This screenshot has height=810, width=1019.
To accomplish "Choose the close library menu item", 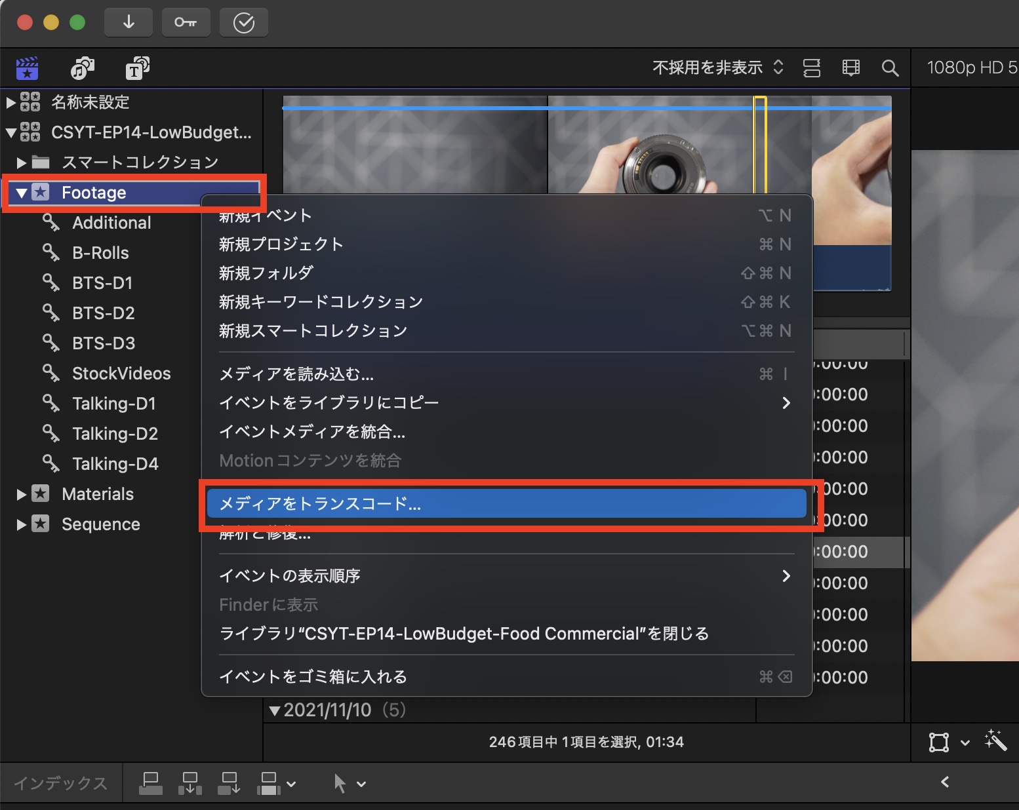I will (506, 634).
